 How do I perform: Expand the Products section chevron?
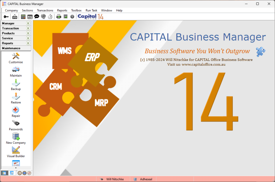click(28, 33)
